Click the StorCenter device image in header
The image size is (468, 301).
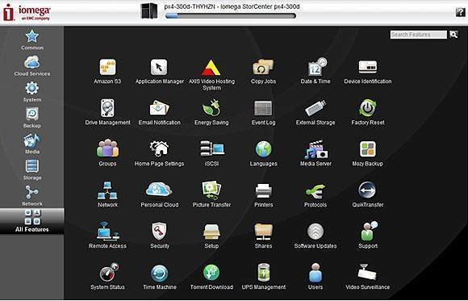[149, 11]
